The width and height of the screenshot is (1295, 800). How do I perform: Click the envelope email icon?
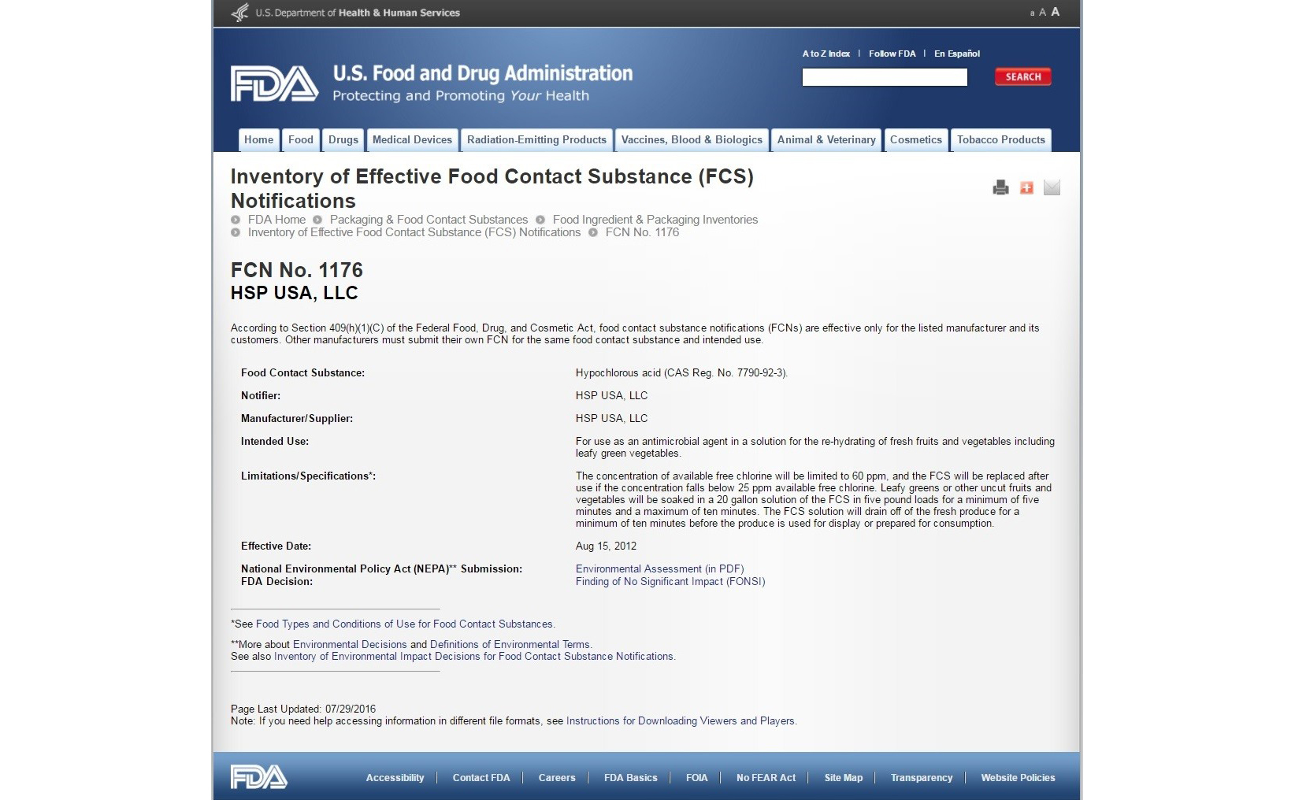coord(1052,187)
